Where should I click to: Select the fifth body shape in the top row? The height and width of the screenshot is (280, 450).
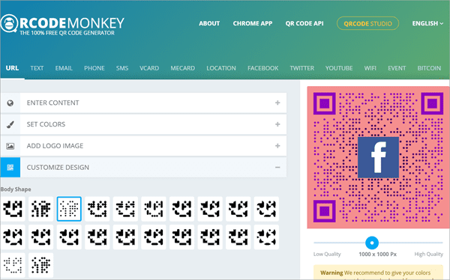125,209
